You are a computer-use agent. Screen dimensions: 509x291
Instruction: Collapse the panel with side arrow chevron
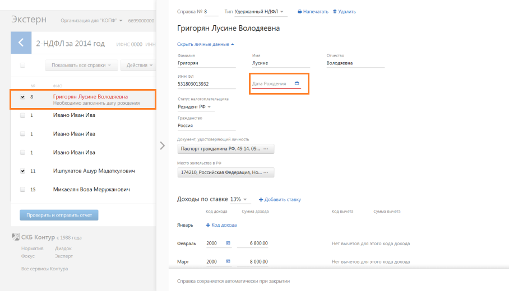163,145
